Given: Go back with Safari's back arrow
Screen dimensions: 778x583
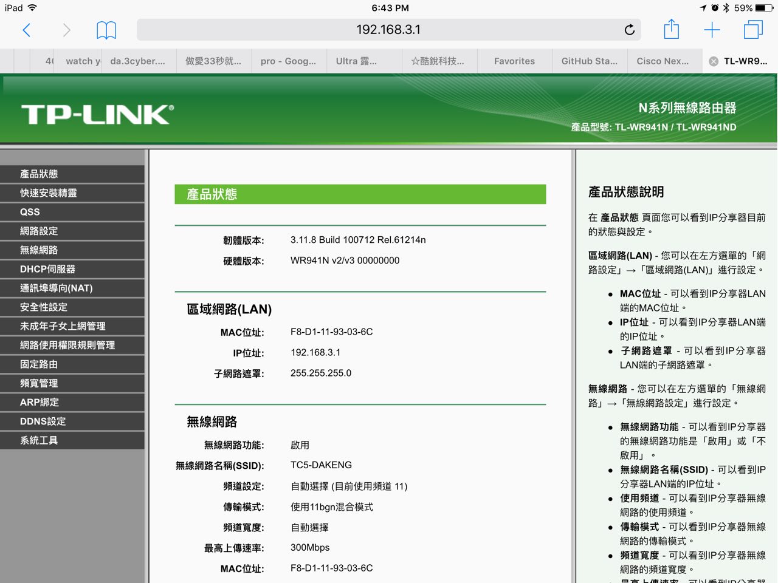Looking at the screenshot, I should pyautogui.click(x=26, y=30).
